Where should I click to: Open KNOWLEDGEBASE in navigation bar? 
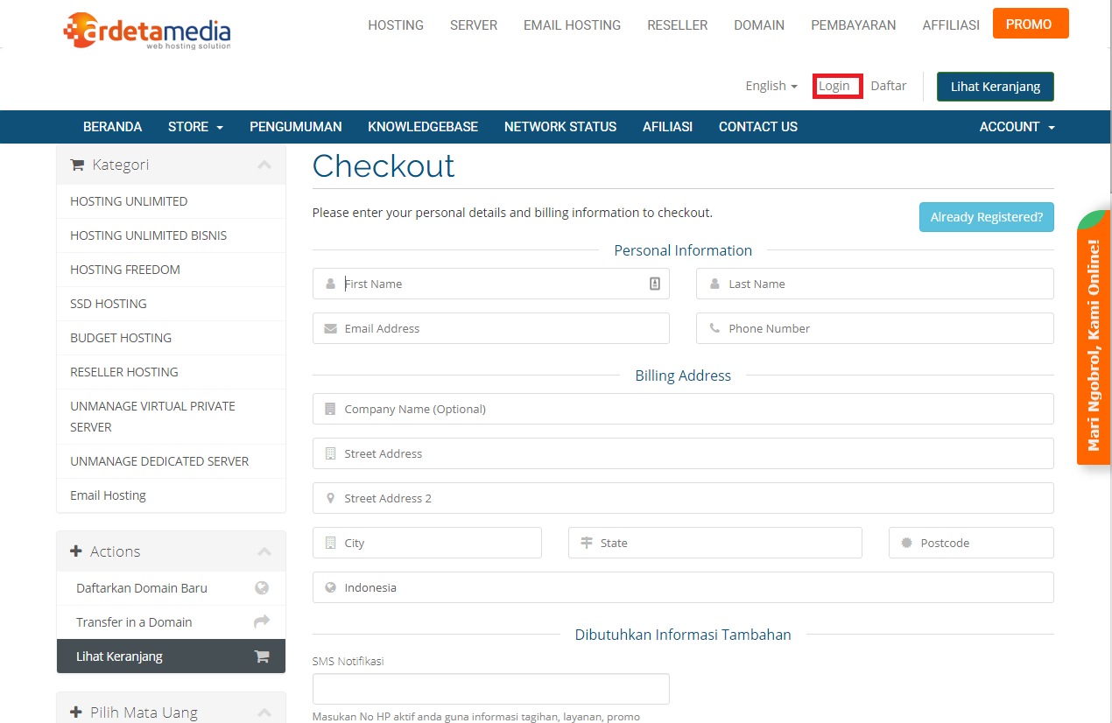(x=423, y=127)
